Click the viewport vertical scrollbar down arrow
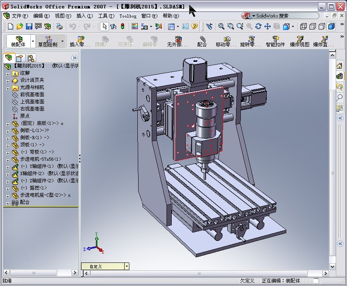The width and height of the screenshot is (347, 286). tap(332, 266)
